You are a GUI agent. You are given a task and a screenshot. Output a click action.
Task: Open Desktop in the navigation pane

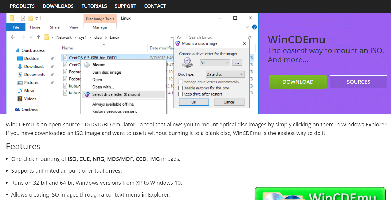[28, 58]
